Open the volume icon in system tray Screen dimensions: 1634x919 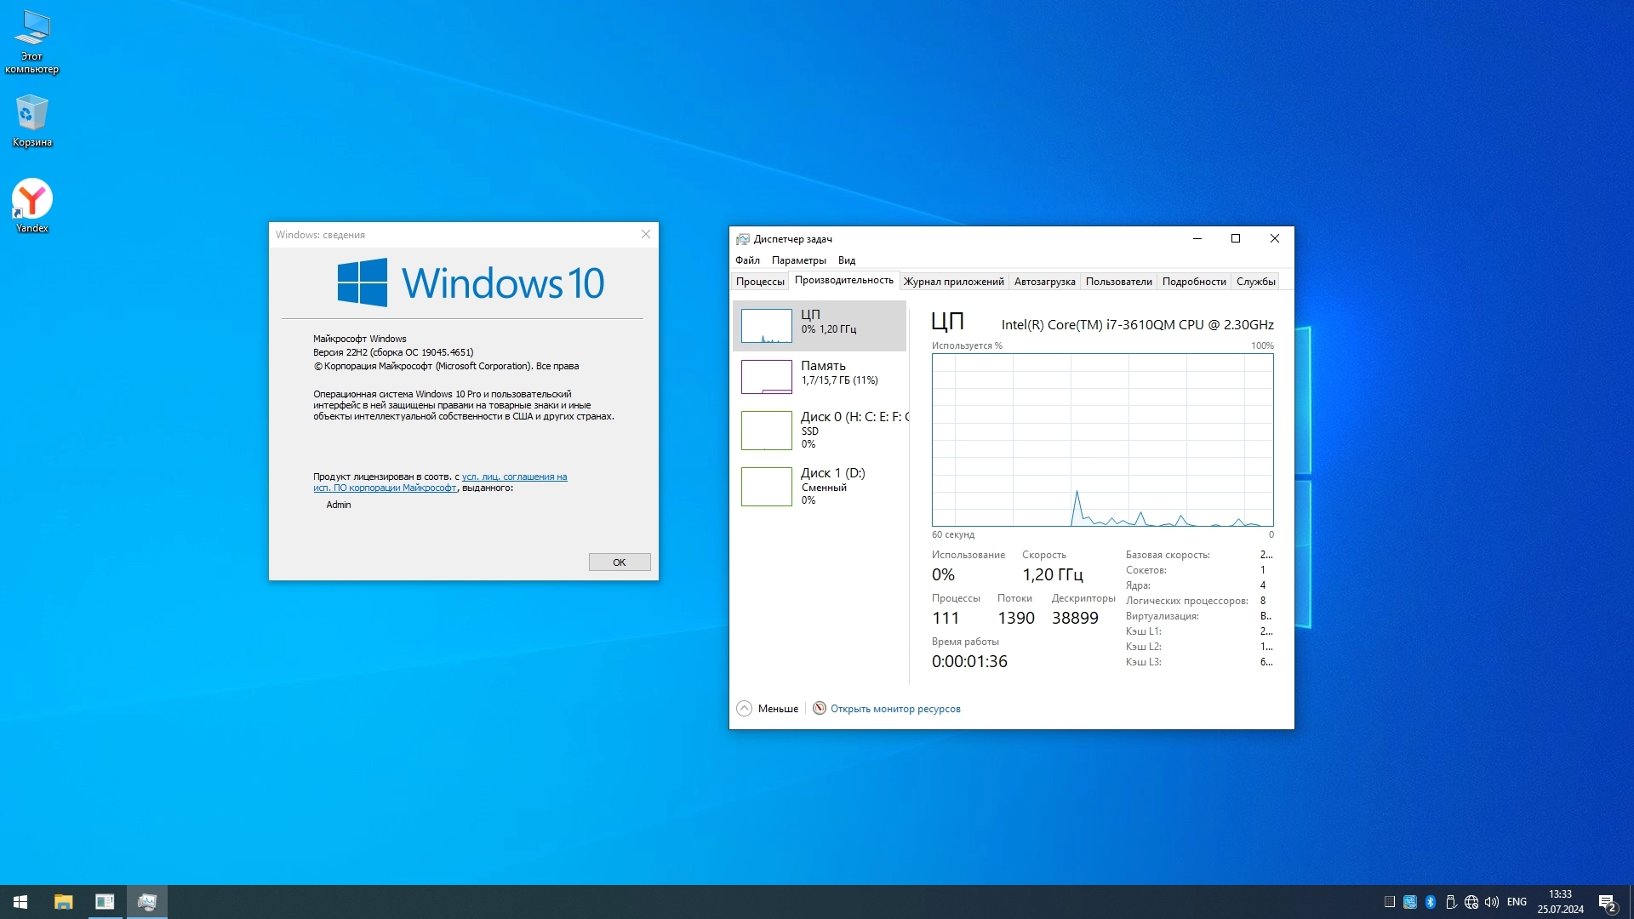[1491, 902]
